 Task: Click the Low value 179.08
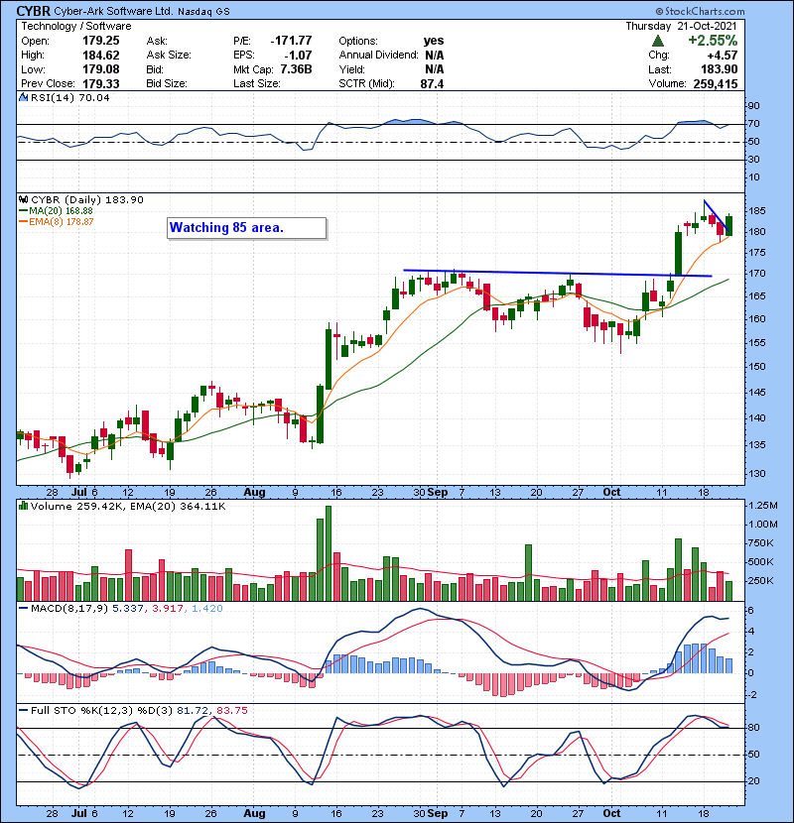point(101,69)
